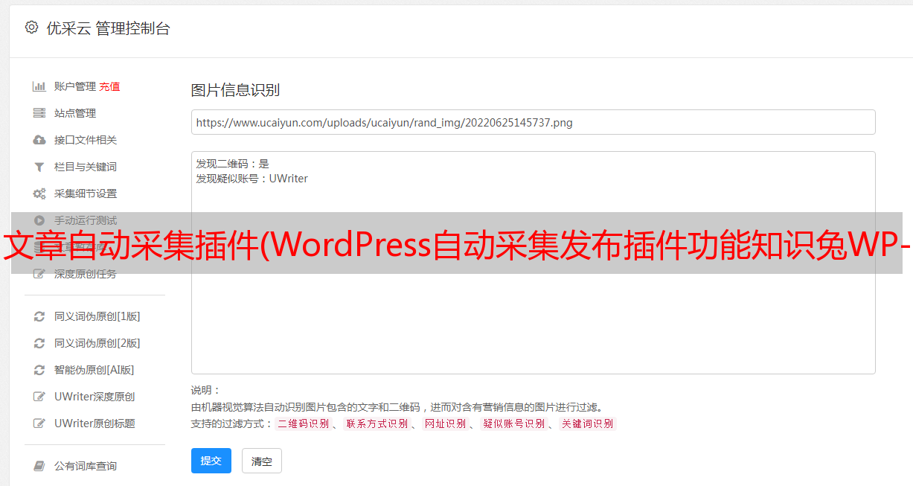Click the filter funnel icon next to 栏目与关键词
The image size is (913, 486).
point(39,167)
